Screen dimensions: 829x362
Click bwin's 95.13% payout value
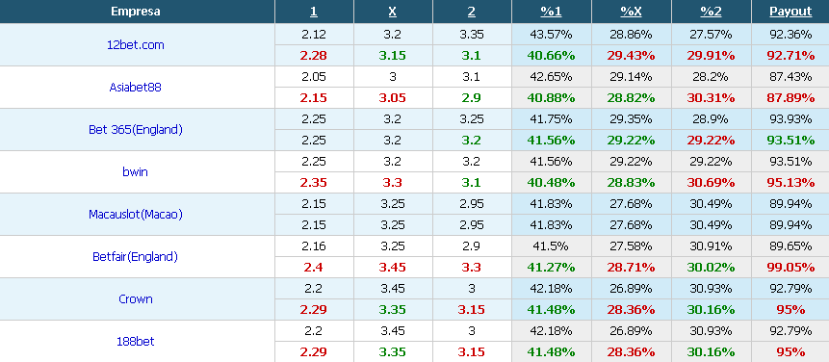[790, 182]
